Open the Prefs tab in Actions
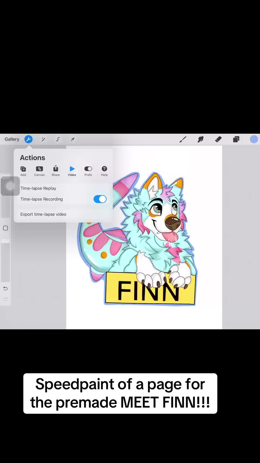 click(x=88, y=171)
